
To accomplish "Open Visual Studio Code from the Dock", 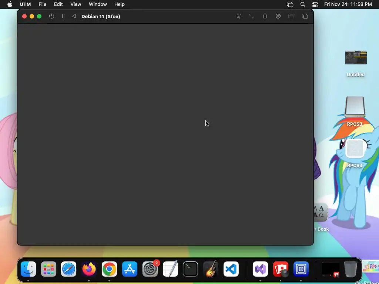I will 231,269.
